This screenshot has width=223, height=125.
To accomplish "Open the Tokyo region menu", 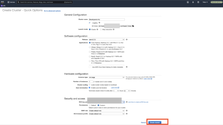I will coord(205,2).
